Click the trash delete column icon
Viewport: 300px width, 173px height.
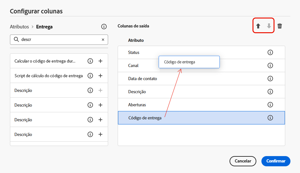[x=280, y=26]
